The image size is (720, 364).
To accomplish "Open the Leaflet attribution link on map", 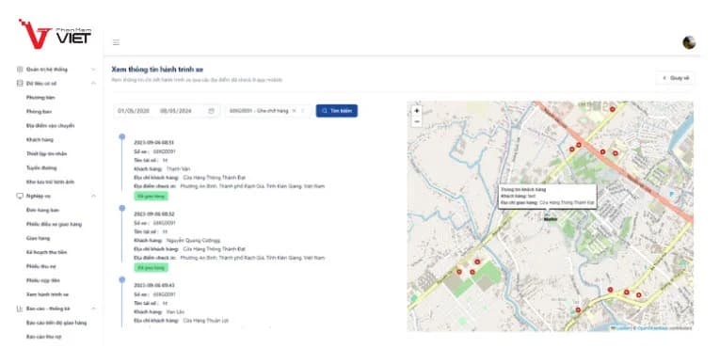I will pos(622,327).
